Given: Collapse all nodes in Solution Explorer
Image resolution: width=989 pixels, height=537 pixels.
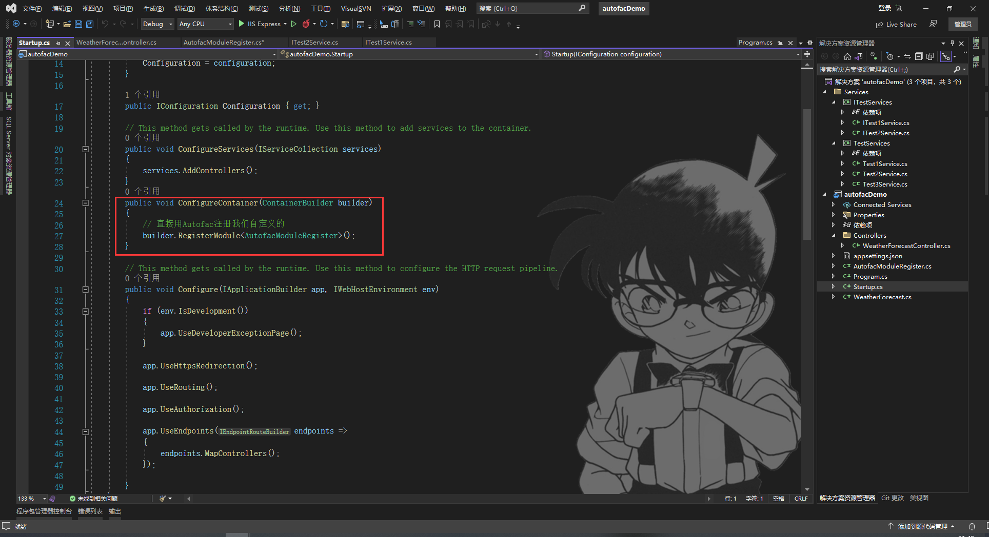Looking at the screenshot, I should point(919,56).
